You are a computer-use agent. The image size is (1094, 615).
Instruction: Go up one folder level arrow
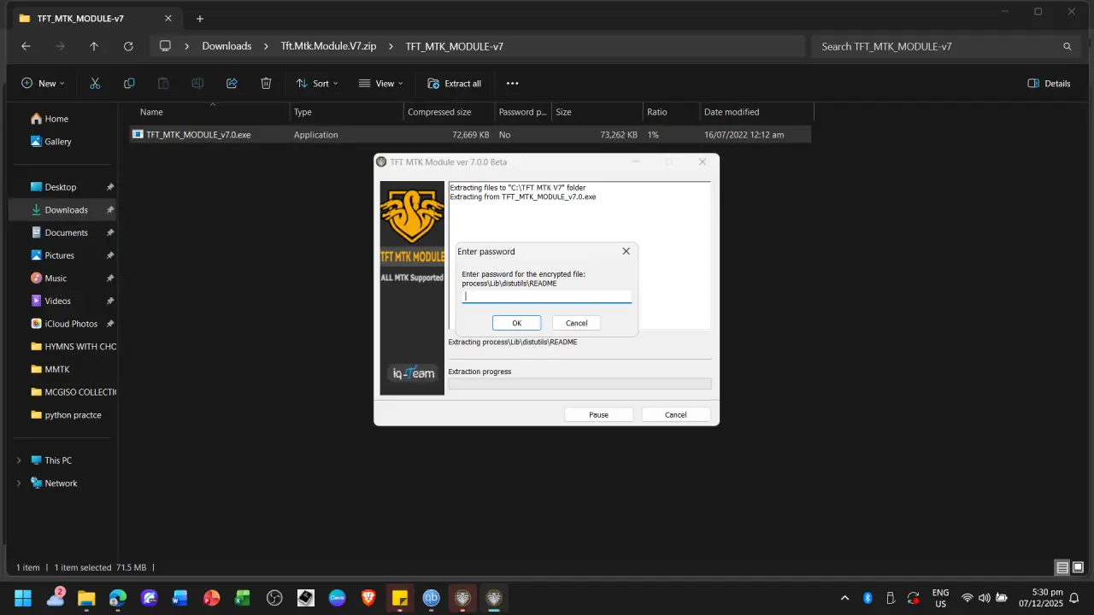(94, 46)
